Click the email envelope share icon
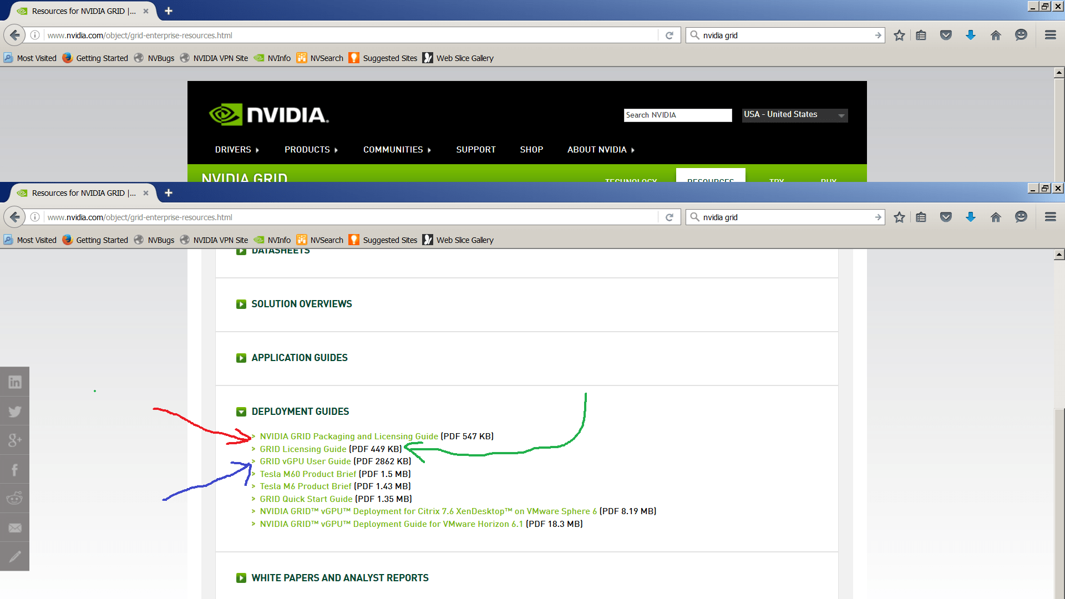This screenshot has height=599, width=1065. [x=14, y=527]
